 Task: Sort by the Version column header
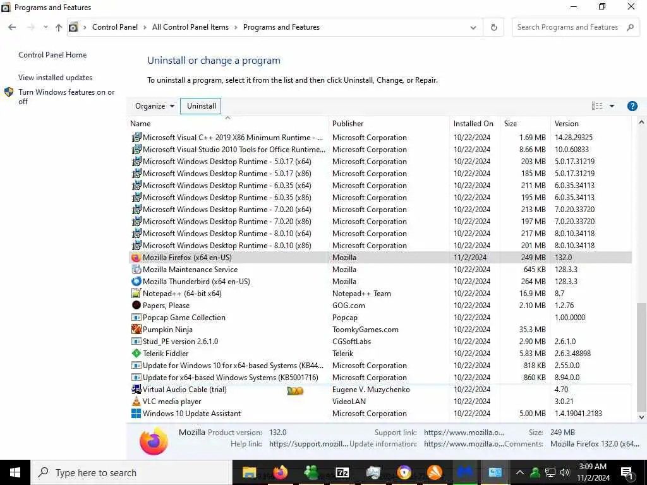pos(591,123)
